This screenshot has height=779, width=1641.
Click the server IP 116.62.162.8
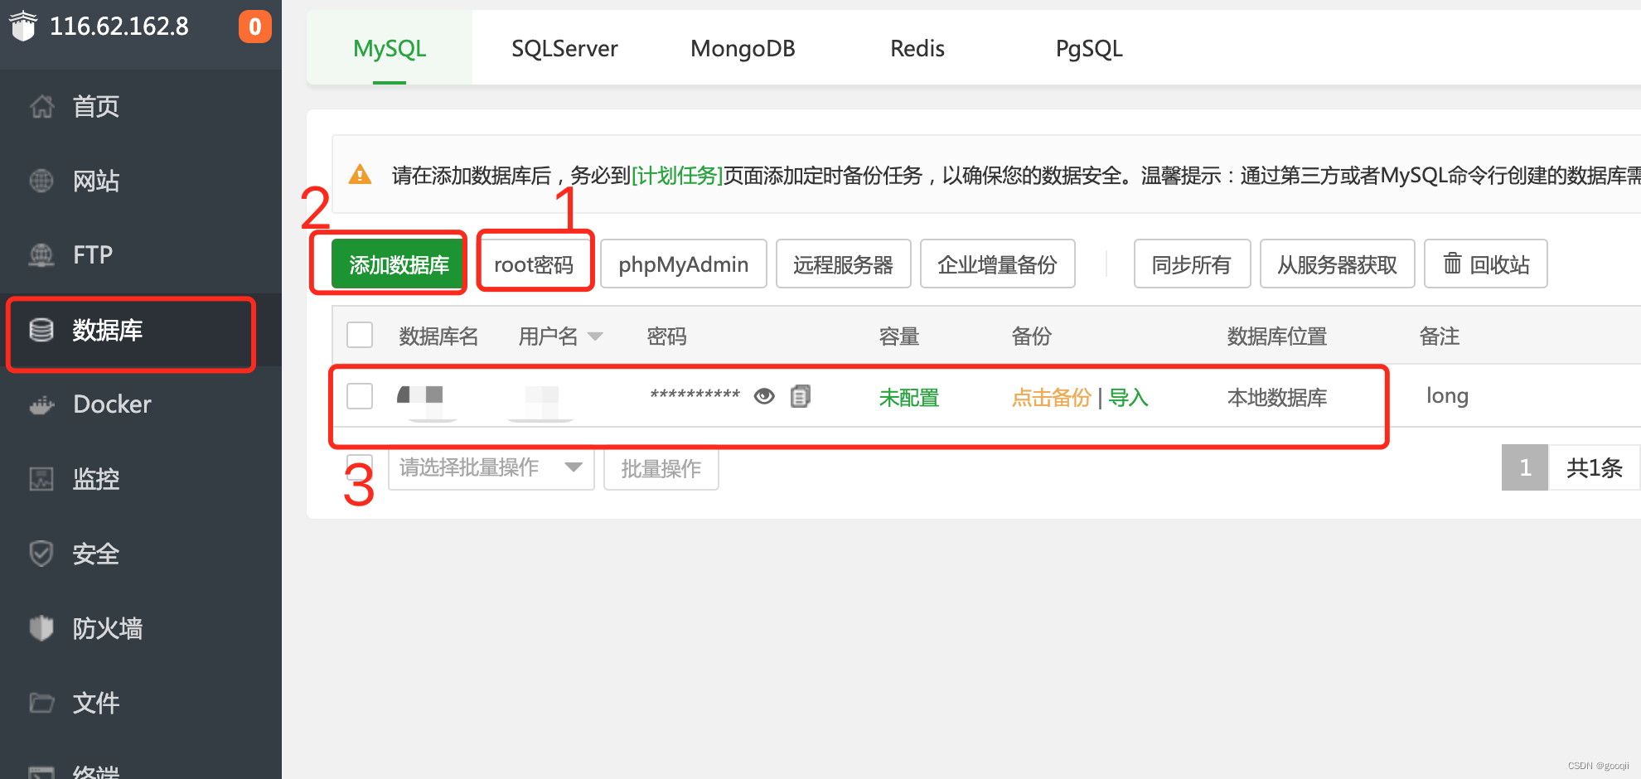[119, 27]
